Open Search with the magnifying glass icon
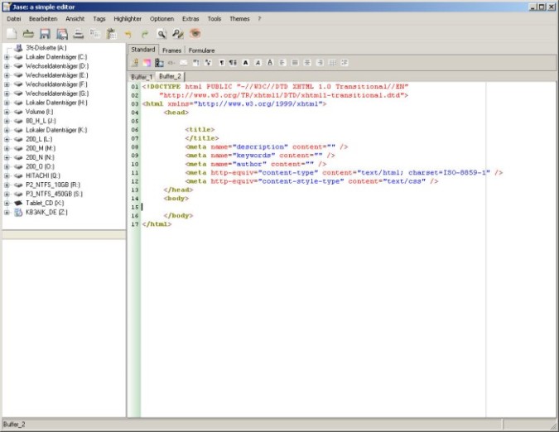Screen dimensions: 559x432 162,34
